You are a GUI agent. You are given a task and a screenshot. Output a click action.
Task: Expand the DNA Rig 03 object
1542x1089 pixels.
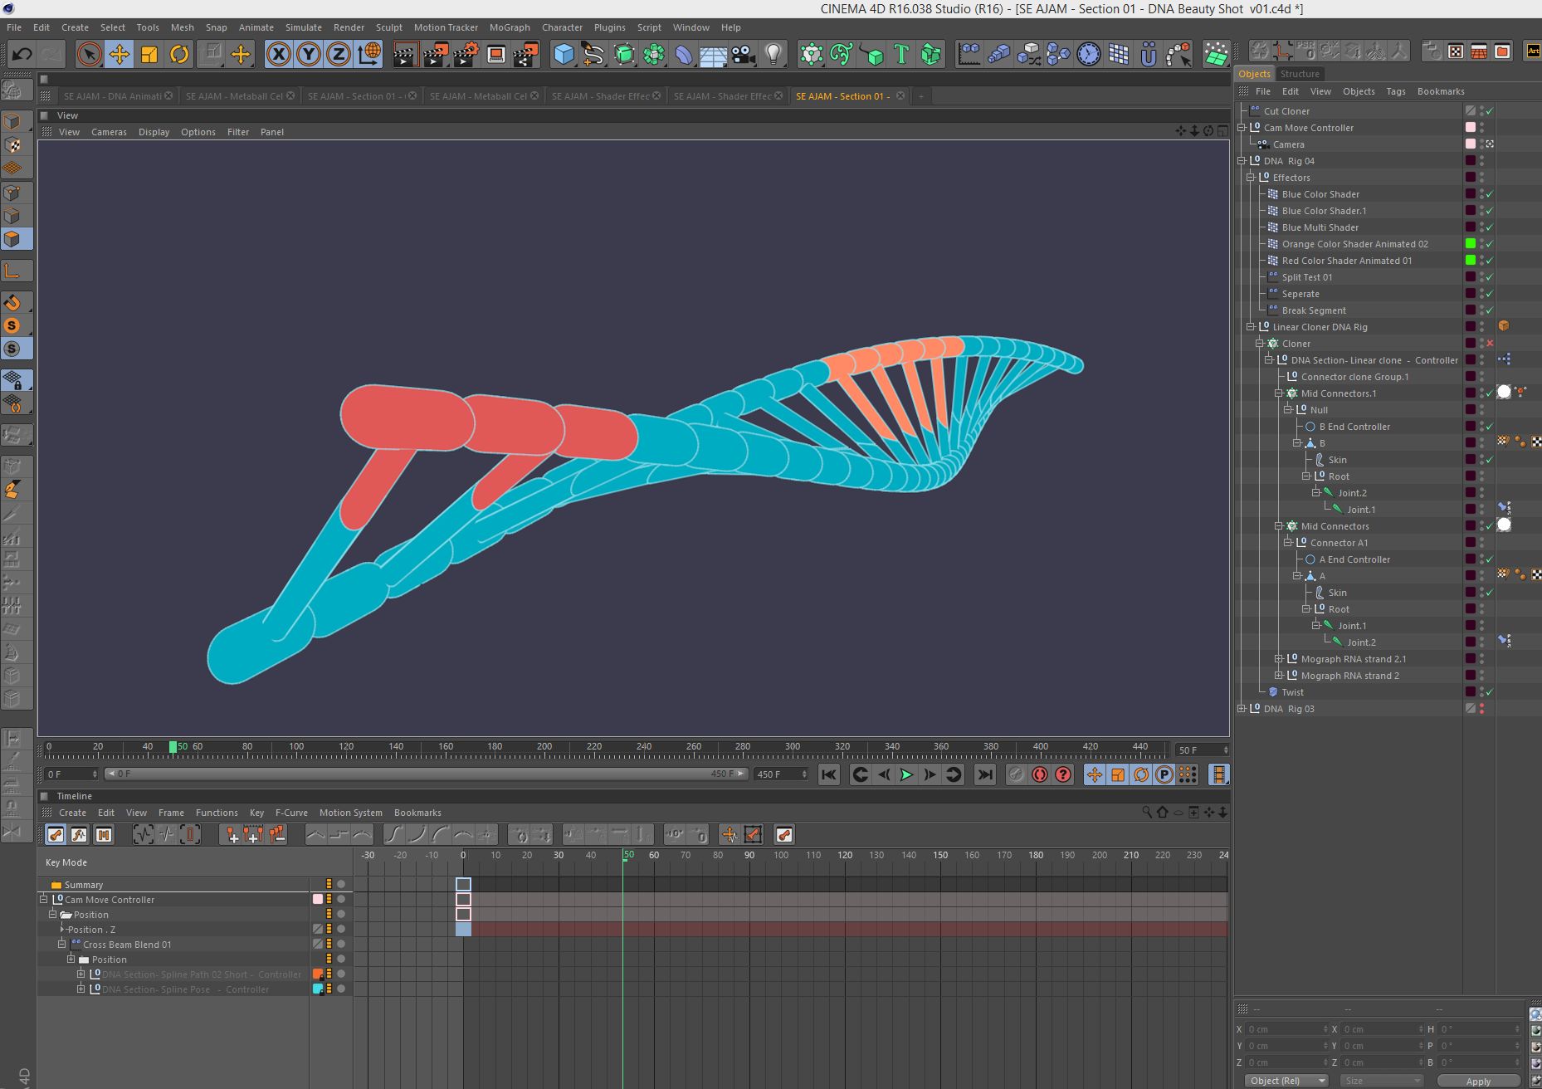[x=1242, y=709]
